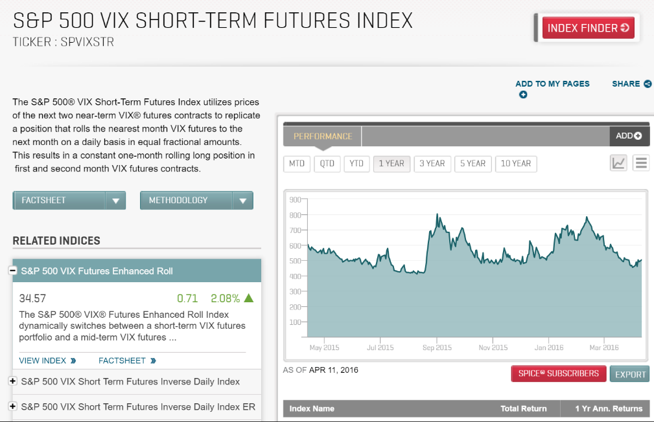Click the arrow beside the FACTSHEET link

(x=153, y=361)
